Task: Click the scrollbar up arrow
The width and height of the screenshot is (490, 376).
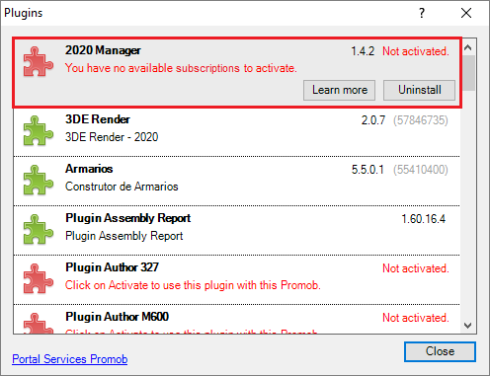Action: [468, 47]
